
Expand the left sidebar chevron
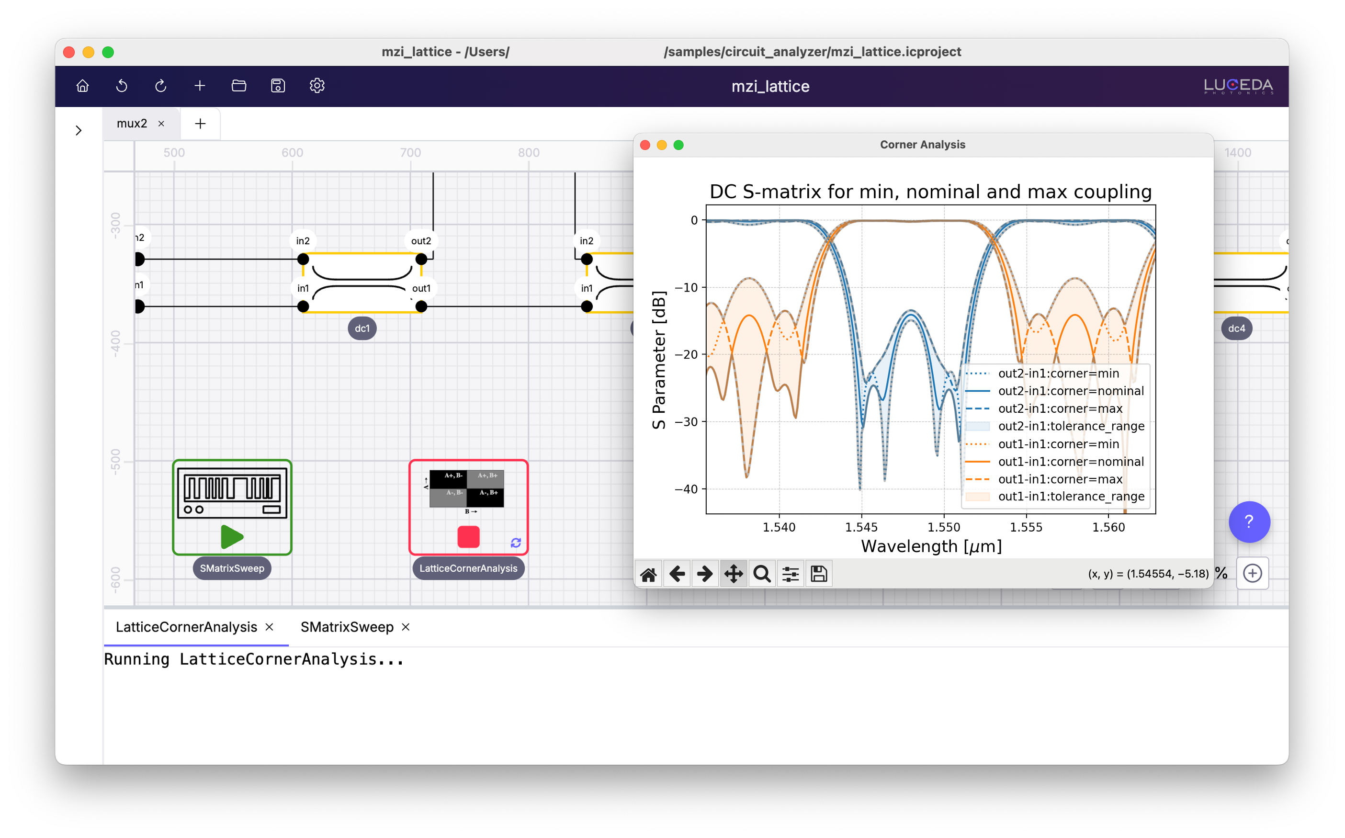(x=78, y=131)
